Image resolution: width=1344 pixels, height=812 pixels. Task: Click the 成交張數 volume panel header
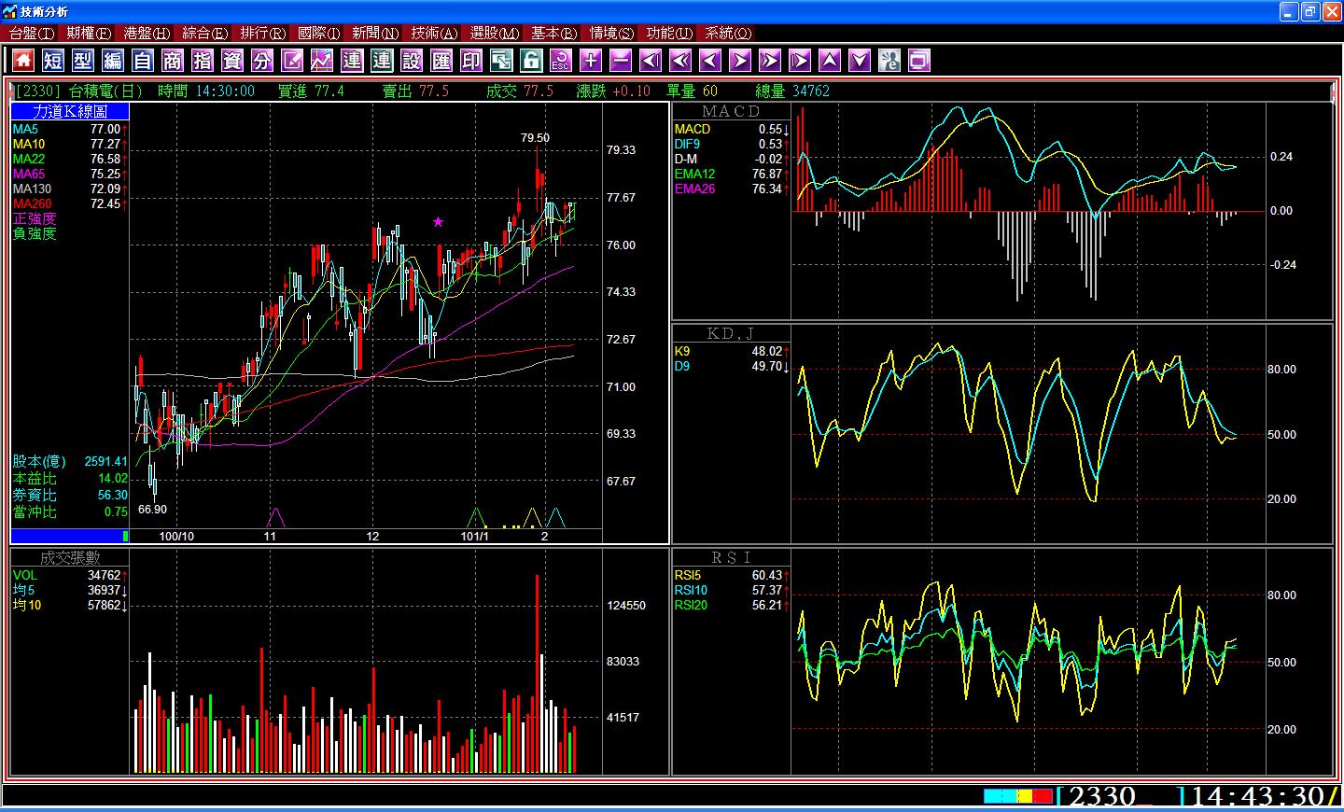click(x=70, y=557)
